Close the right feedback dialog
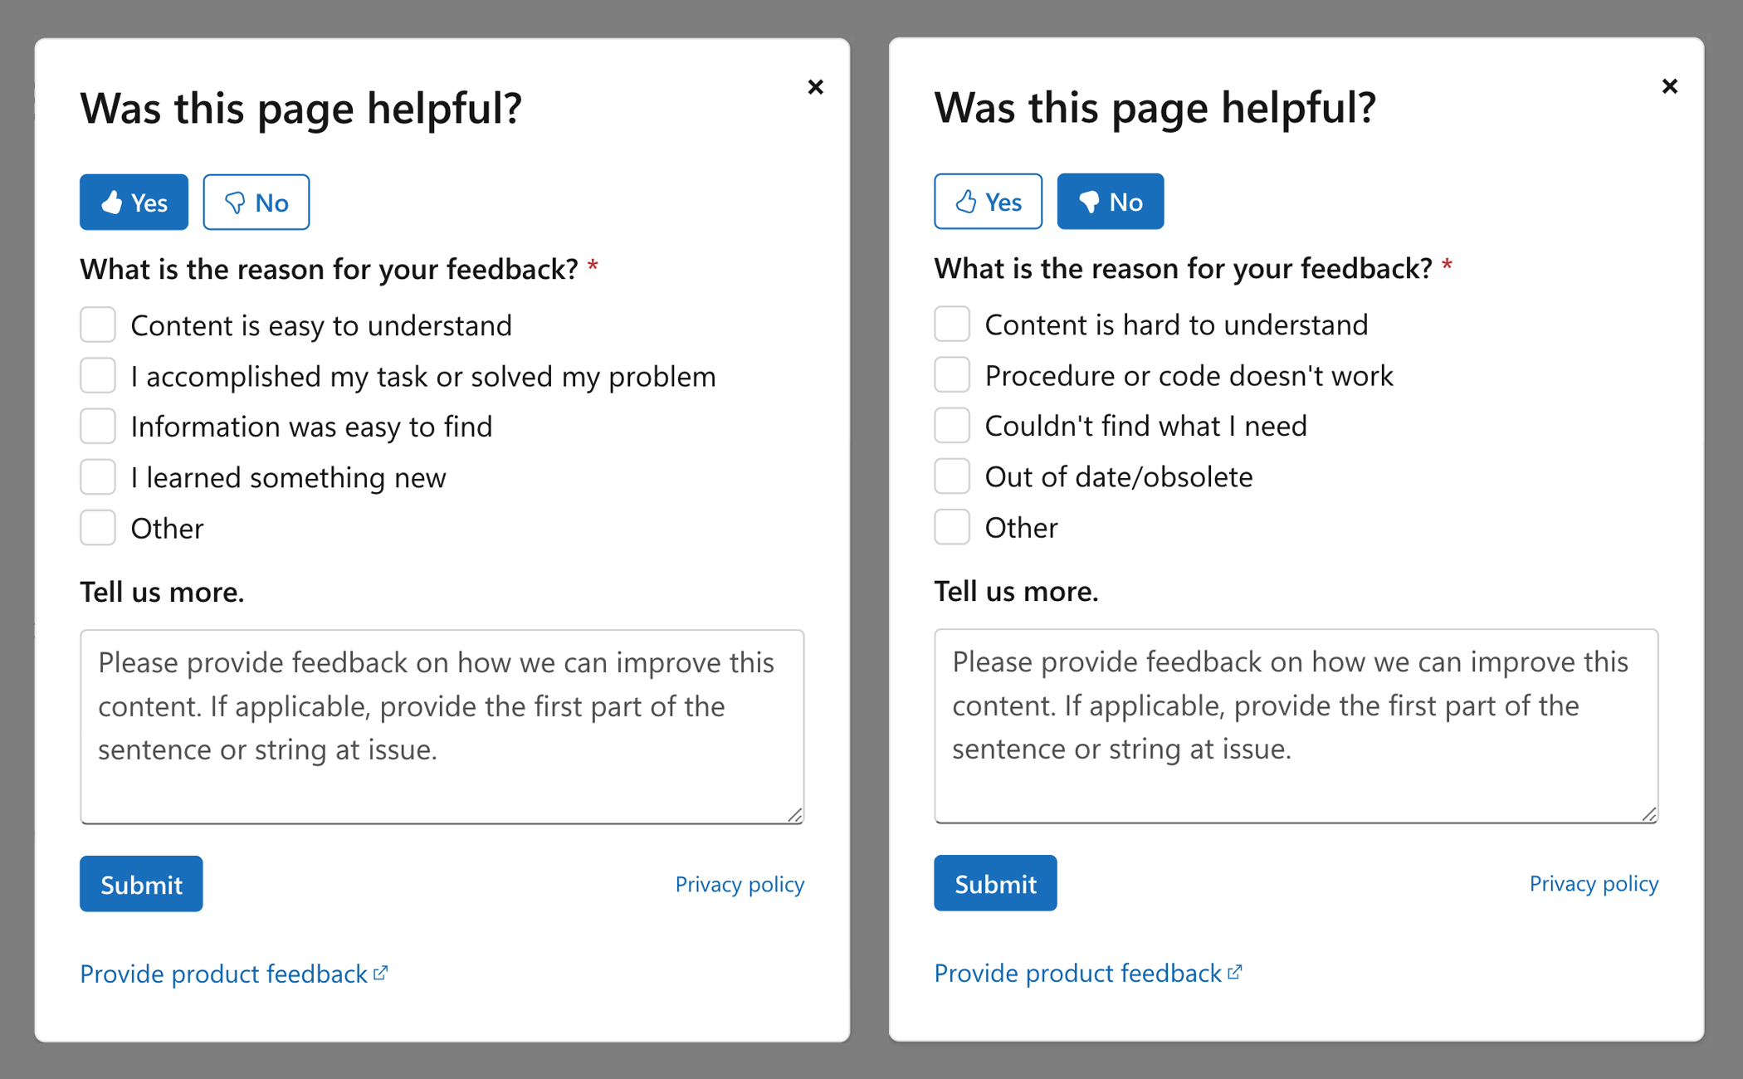 pyautogui.click(x=1669, y=86)
